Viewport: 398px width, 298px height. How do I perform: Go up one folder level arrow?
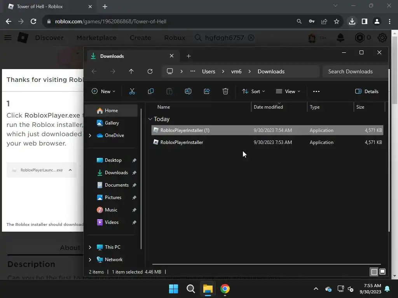tap(131, 71)
